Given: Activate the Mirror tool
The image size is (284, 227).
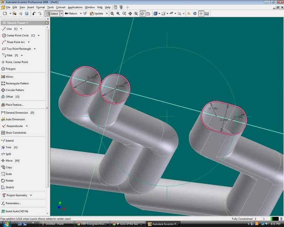Looking at the screenshot, I should [x=9, y=77].
